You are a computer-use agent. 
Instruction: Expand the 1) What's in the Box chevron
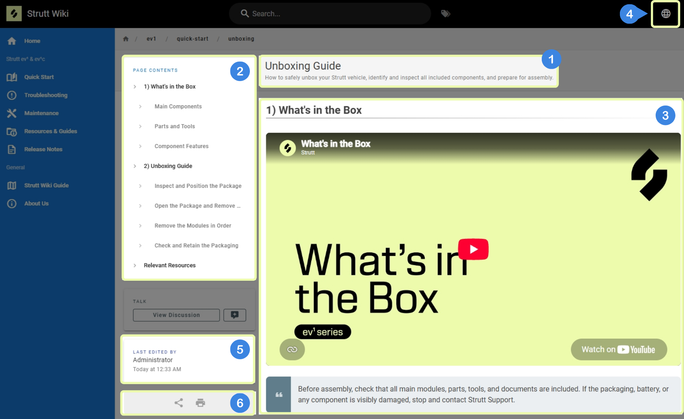pyautogui.click(x=135, y=87)
